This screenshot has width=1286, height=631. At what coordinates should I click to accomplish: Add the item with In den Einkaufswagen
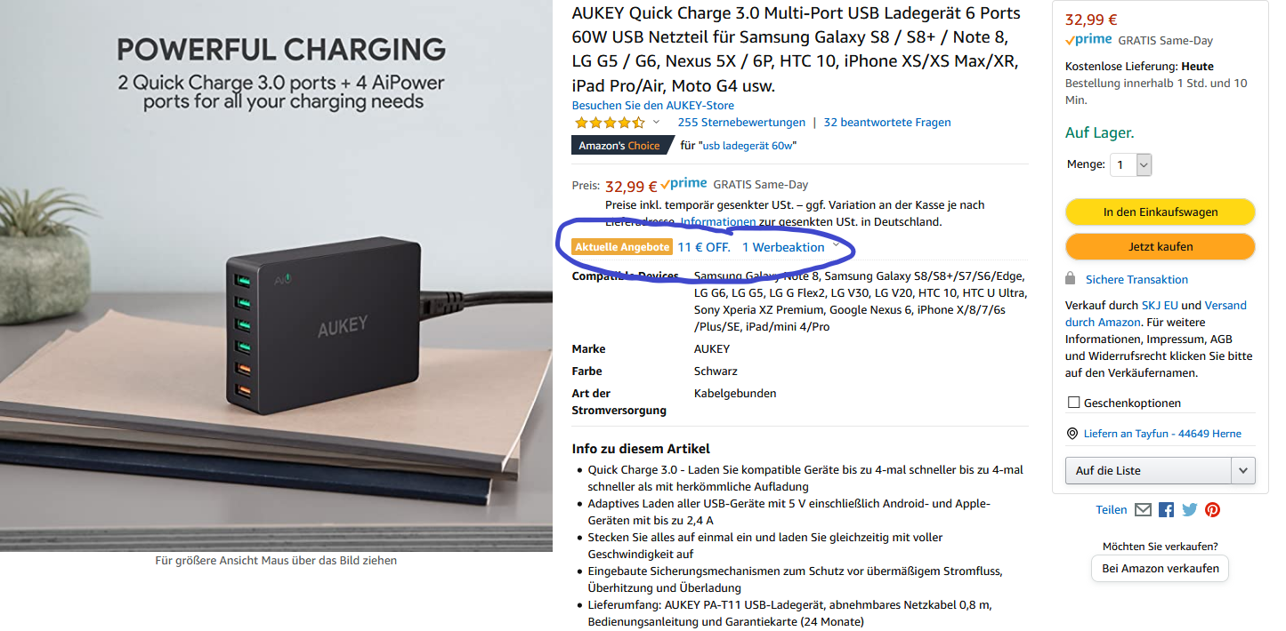point(1161,212)
